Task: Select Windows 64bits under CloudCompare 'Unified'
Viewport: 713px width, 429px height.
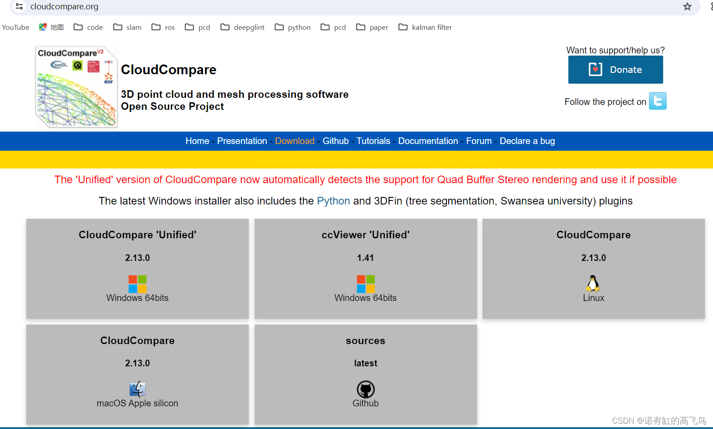Action: [138, 298]
